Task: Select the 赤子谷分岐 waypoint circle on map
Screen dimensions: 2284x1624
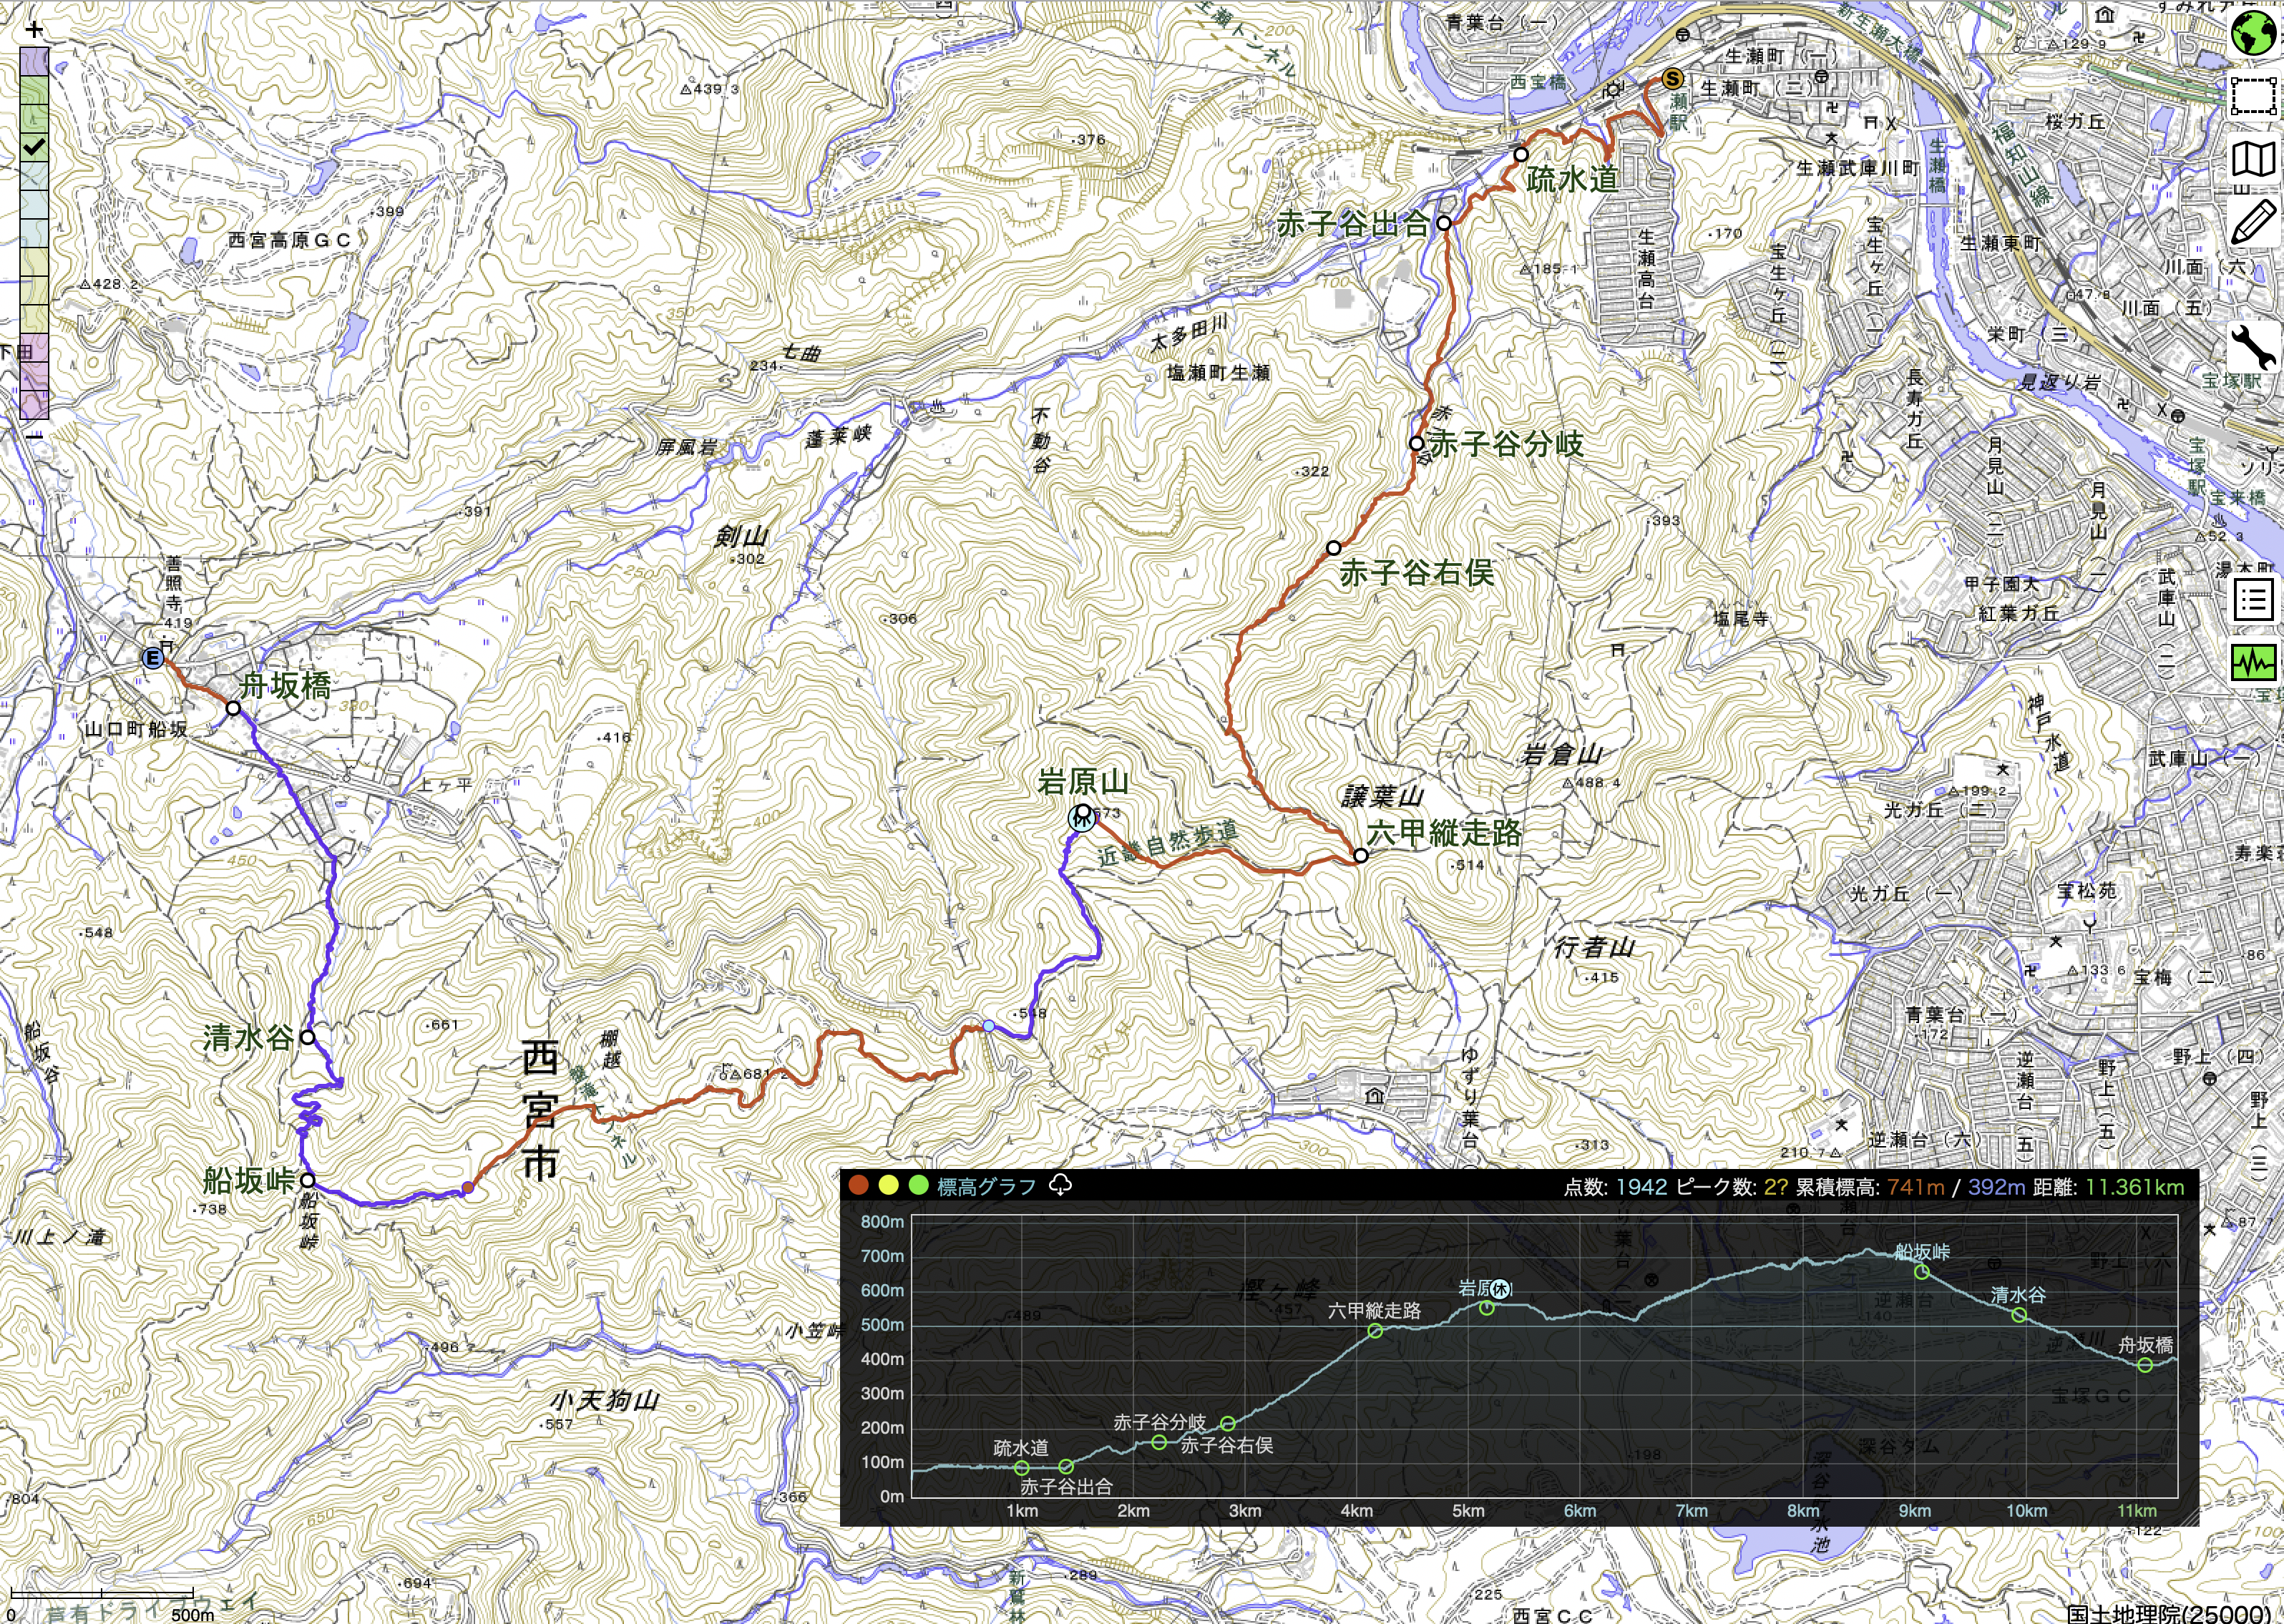Action: coord(1416,443)
